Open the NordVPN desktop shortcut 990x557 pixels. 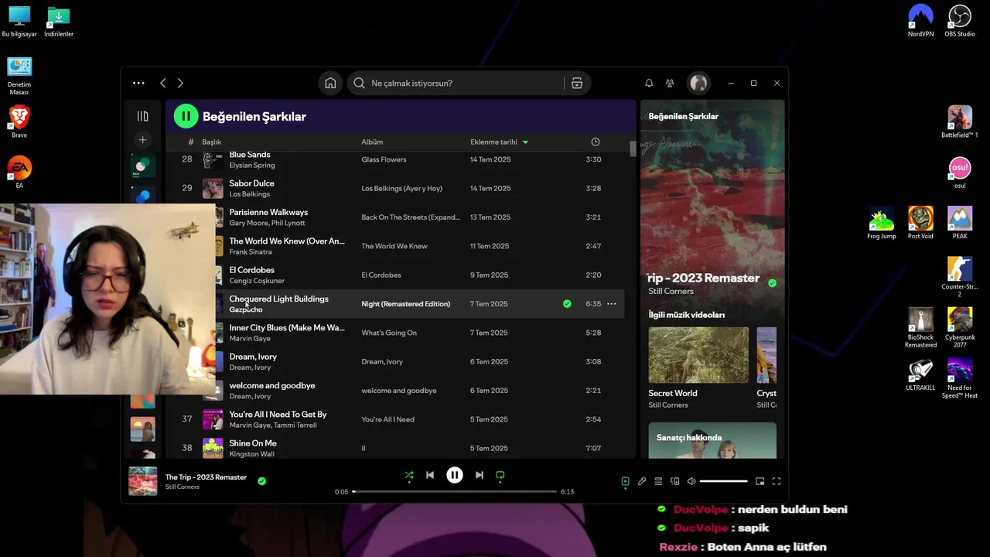(x=920, y=21)
